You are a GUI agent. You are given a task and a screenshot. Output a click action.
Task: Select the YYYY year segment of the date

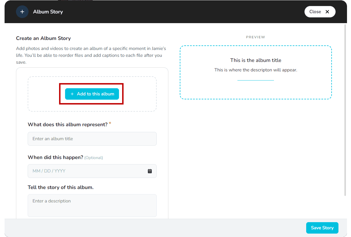[x=60, y=171]
